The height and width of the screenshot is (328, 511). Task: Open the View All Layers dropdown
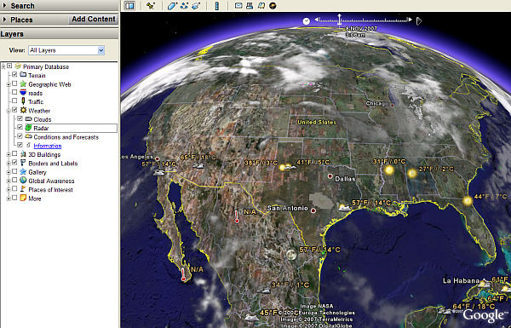(x=66, y=50)
